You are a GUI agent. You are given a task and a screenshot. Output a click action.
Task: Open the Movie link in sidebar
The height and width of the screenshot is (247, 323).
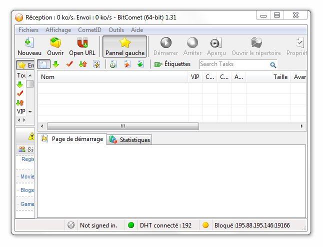coord(27,176)
